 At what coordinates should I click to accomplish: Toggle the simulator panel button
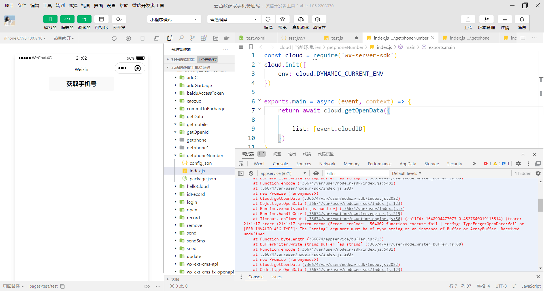50,19
